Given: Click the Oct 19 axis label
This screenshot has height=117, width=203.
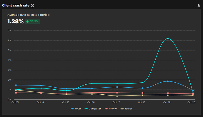Looking at the screenshot, I should (x=167, y=102).
